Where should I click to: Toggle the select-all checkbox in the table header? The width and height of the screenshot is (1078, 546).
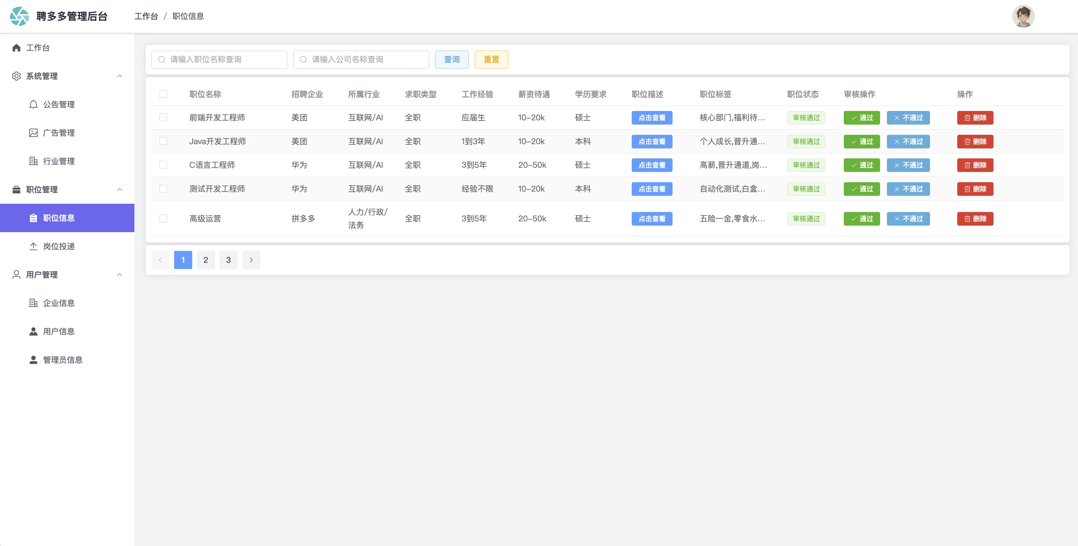coord(163,94)
